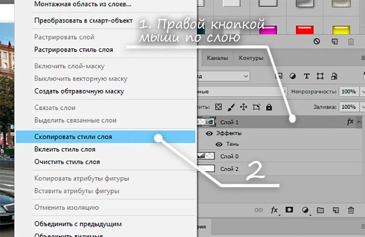
Task: Toggle visibility eye of Тень effect
Action: tap(219, 144)
